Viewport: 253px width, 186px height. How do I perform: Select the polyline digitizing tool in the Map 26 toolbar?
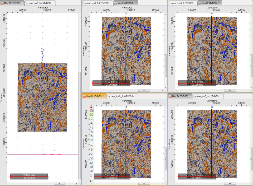[92, 154]
